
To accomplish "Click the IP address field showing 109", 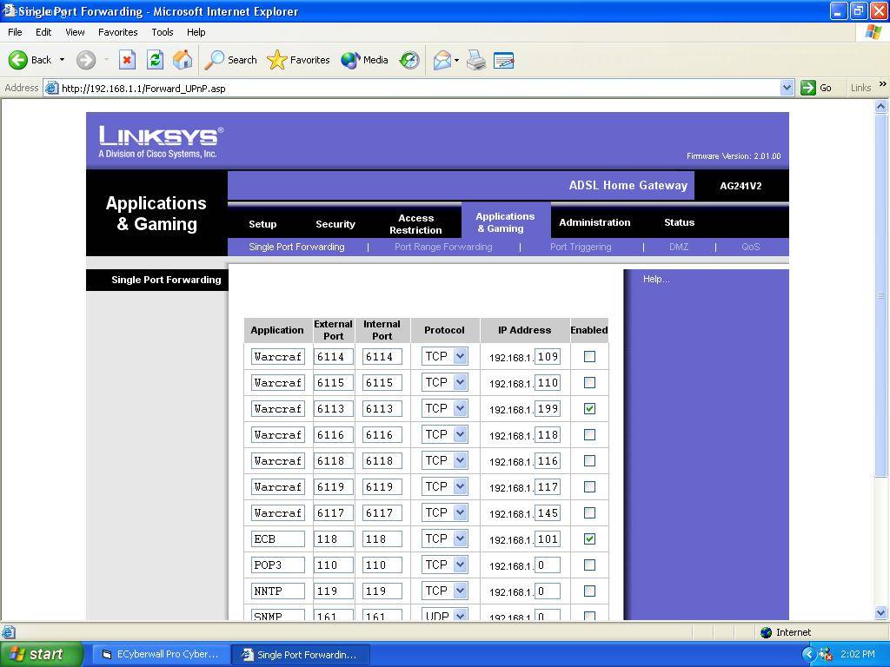I will [548, 357].
